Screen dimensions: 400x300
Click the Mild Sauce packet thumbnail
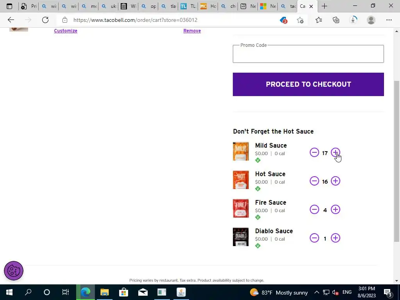241,152
